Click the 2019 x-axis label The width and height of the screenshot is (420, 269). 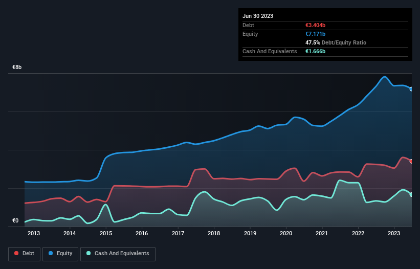coord(250,233)
